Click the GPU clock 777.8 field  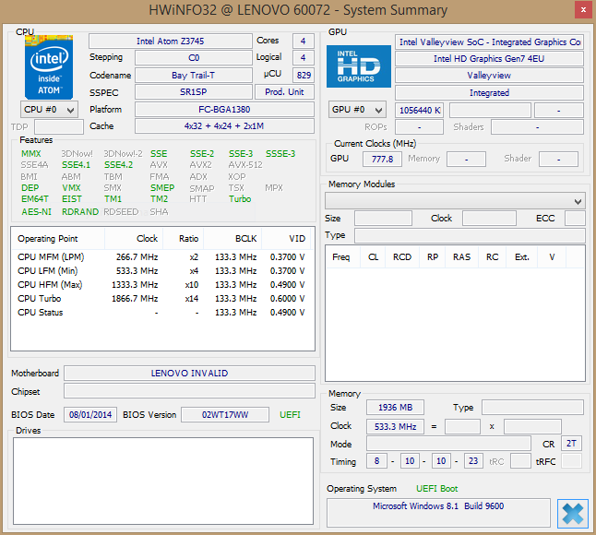click(381, 159)
